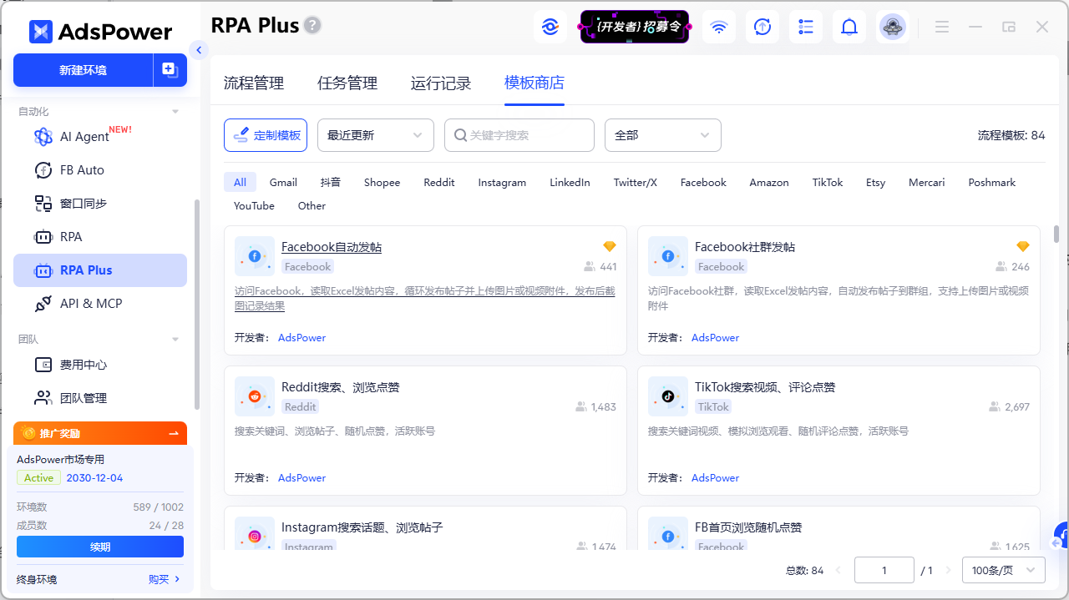The height and width of the screenshot is (600, 1069).
Task: Go to next page arrow
Action: click(x=948, y=571)
